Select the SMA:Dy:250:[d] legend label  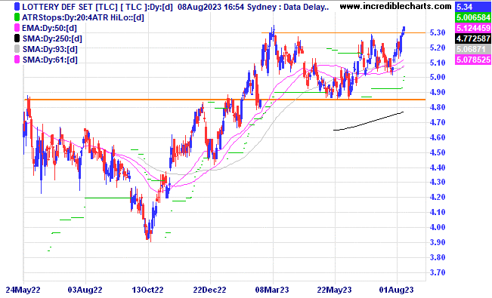[x=52, y=38]
